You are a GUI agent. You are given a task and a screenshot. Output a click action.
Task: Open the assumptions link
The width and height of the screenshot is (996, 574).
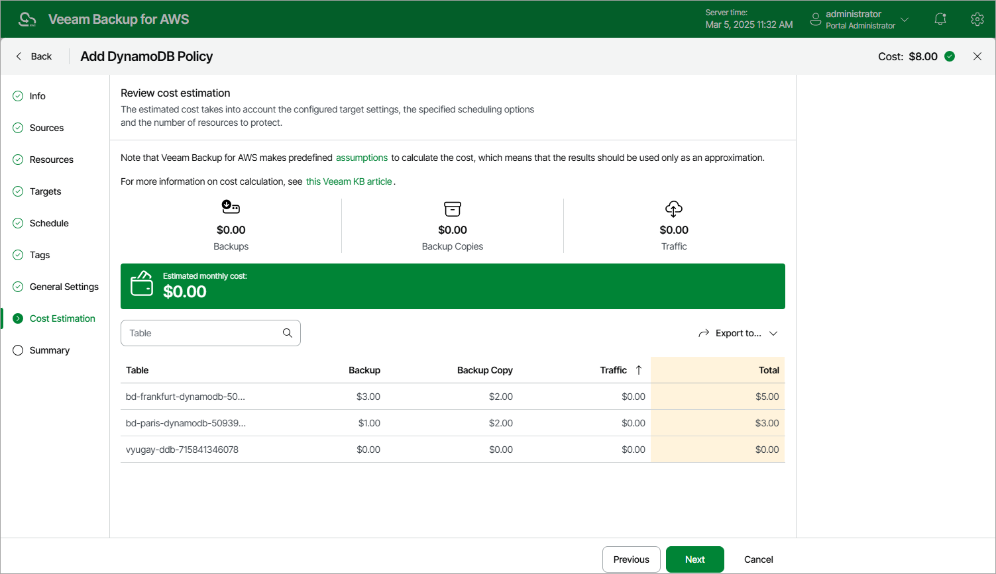coord(362,158)
